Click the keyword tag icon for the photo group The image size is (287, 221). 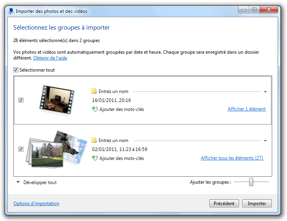click(x=94, y=158)
